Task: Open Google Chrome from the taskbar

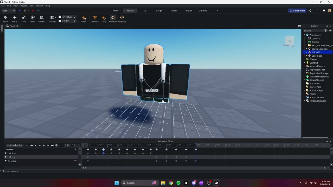Action: click(171, 183)
